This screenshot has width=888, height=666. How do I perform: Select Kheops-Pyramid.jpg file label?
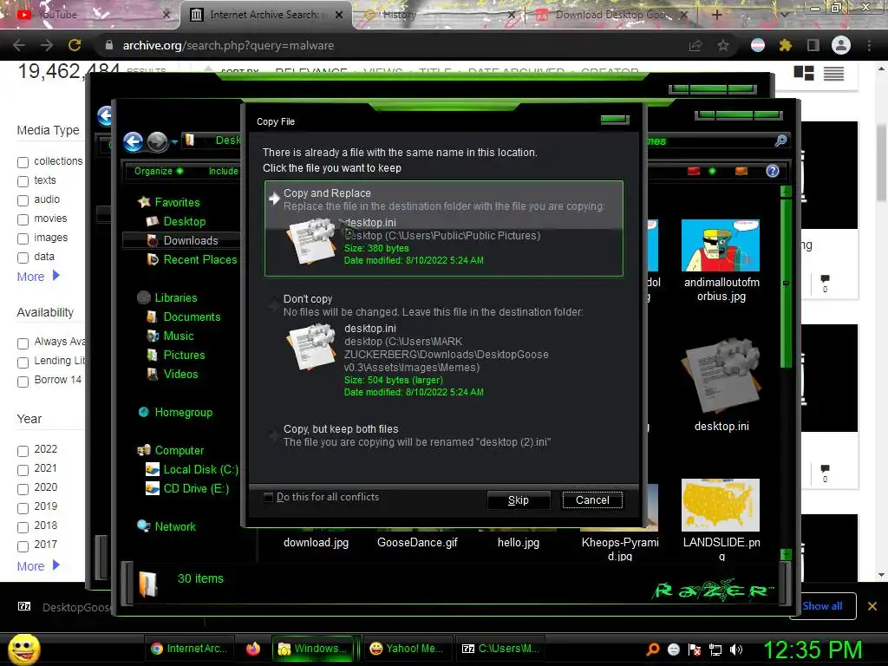tap(620, 549)
